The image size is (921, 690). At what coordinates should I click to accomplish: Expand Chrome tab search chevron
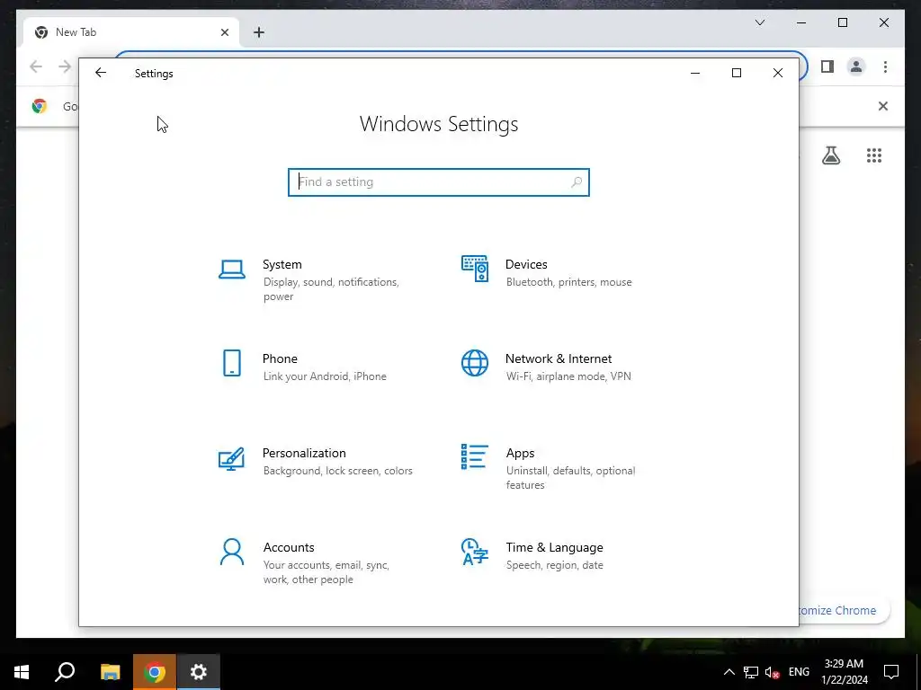[x=760, y=22]
